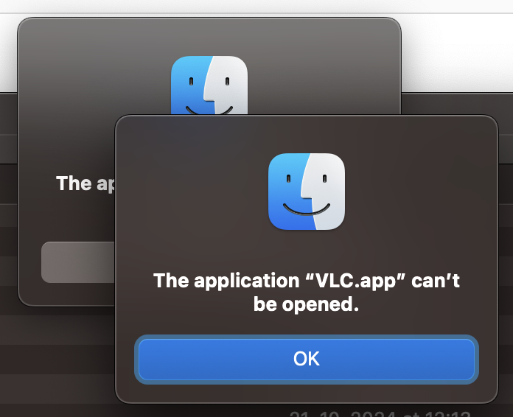513x417 pixels.
Task: Click the partially hidden gray button in rear alert
Action: click(78, 262)
